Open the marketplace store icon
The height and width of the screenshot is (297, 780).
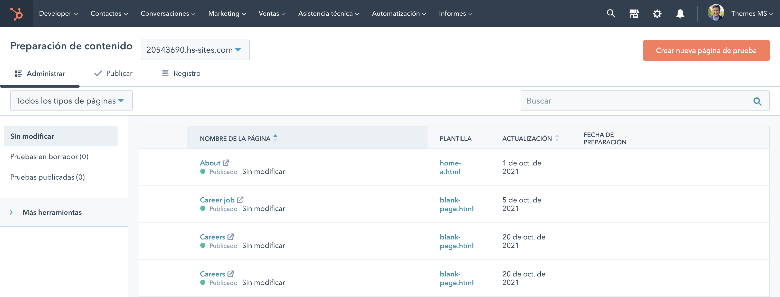[634, 14]
